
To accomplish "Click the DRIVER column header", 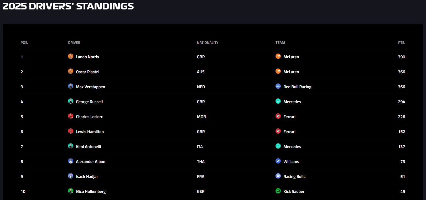I will tap(74, 43).
